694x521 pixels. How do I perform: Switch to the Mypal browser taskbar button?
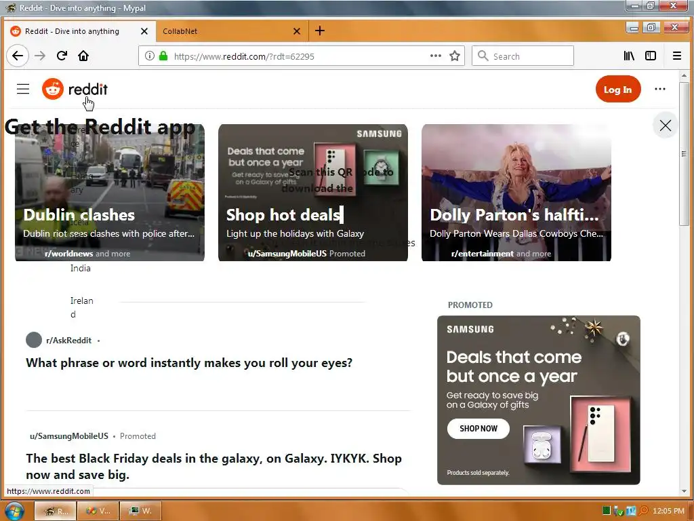tap(56, 511)
